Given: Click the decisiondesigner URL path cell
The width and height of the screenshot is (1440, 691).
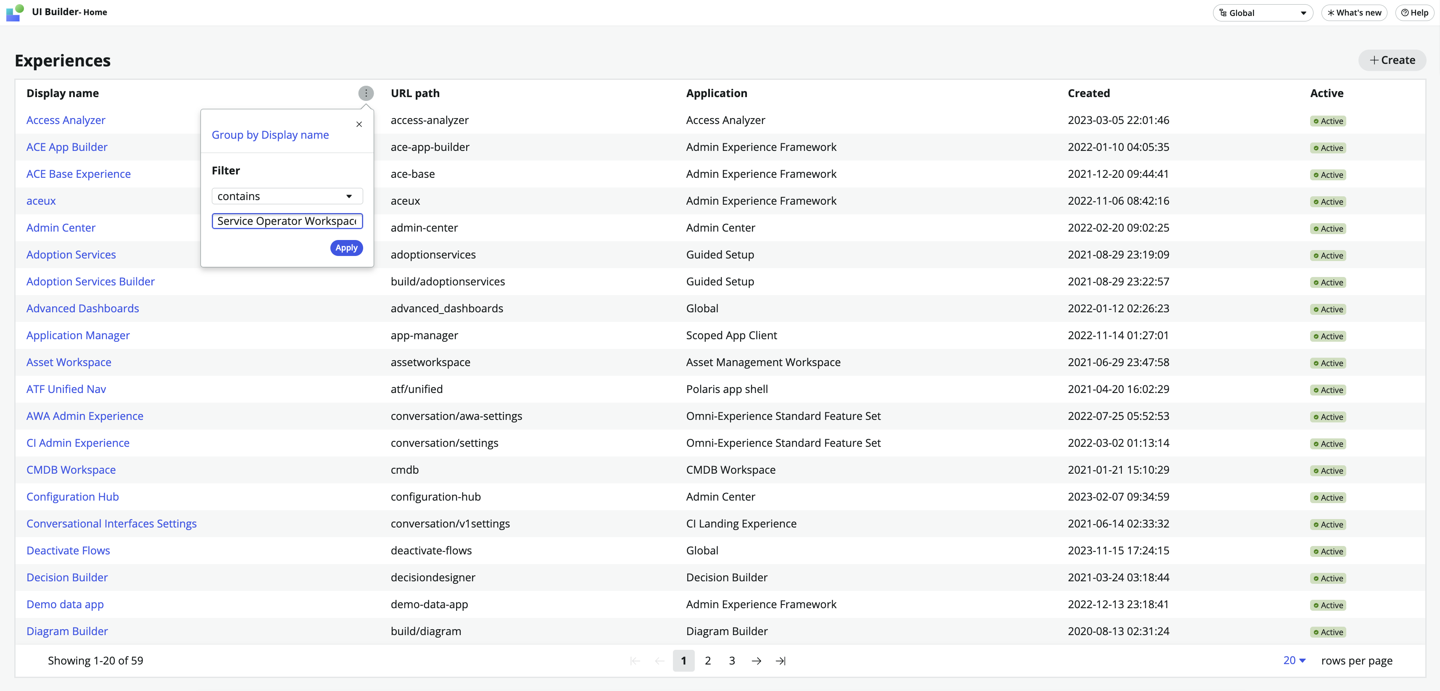Looking at the screenshot, I should [433, 577].
